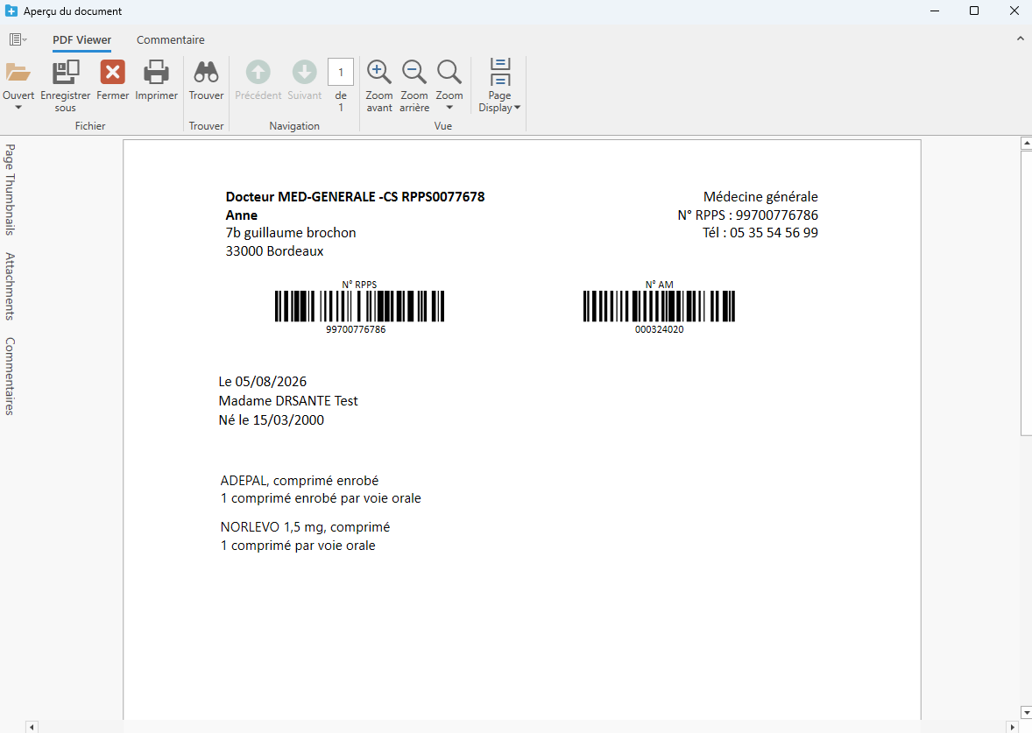Print the document with the Imprimer icon

[156, 73]
